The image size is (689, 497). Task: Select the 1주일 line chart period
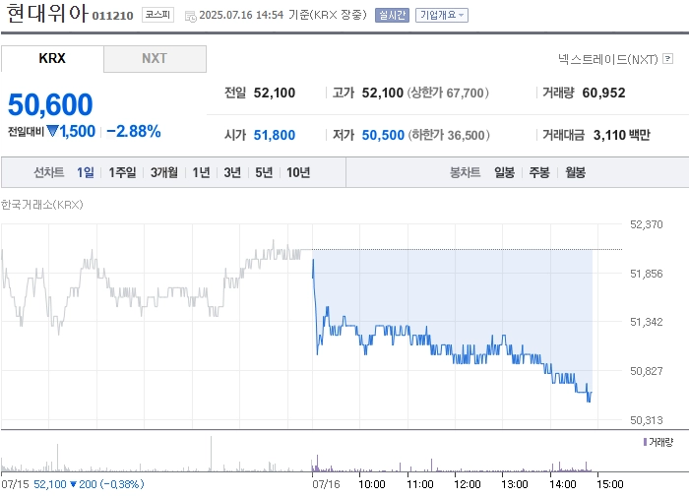coord(122,172)
